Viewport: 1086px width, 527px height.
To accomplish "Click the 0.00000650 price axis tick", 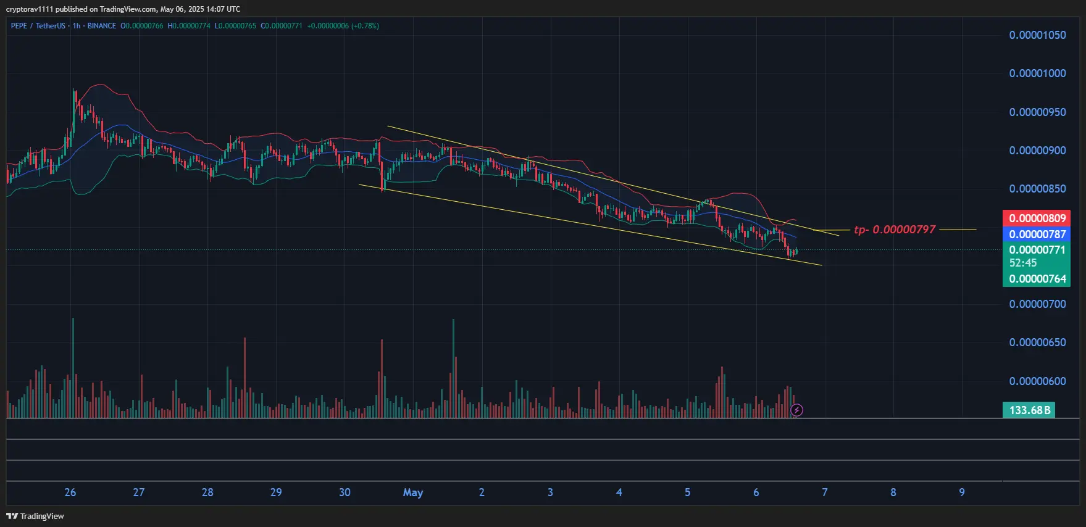I will tap(1037, 342).
